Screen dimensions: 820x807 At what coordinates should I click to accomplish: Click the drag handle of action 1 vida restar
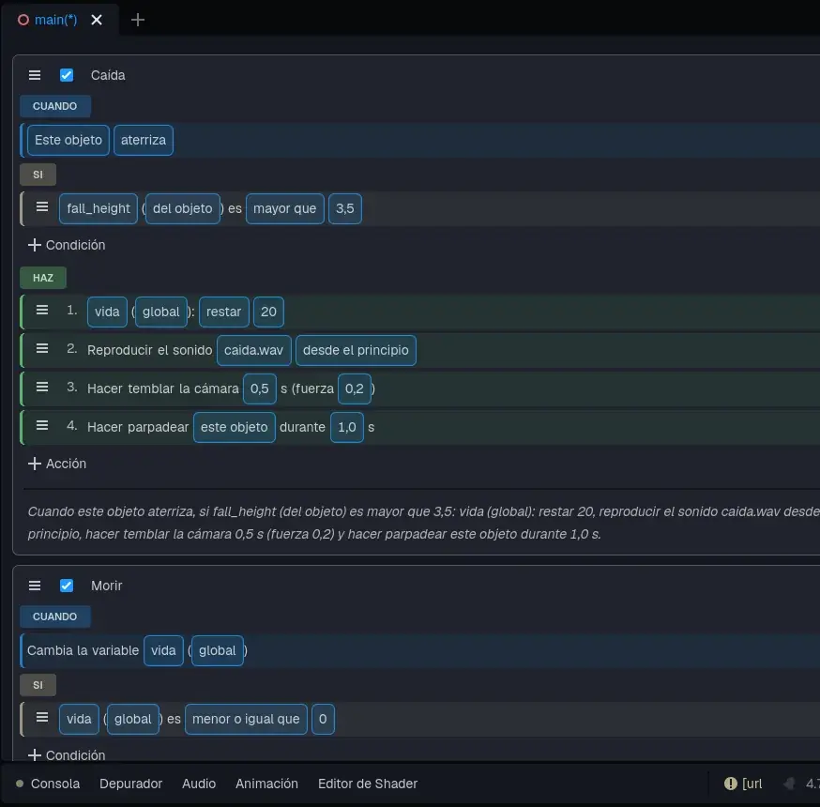tap(42, 311)
